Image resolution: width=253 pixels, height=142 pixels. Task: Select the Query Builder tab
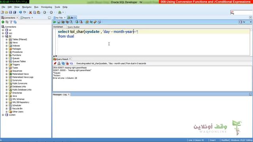74,27
